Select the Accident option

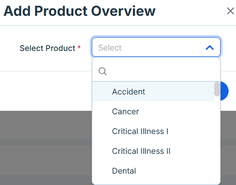click(x=153, y=92)
